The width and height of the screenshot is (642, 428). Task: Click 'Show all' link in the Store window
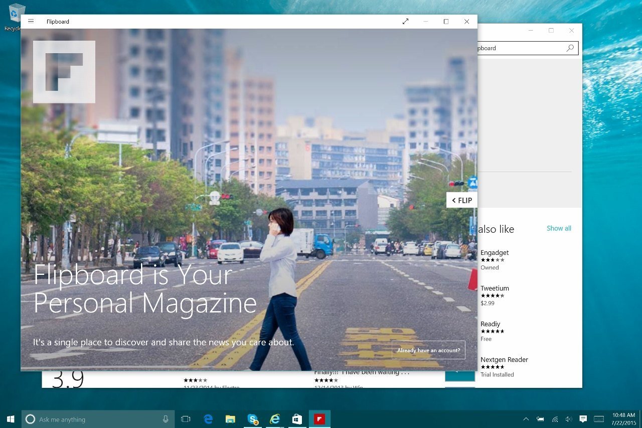pos(559,228)
